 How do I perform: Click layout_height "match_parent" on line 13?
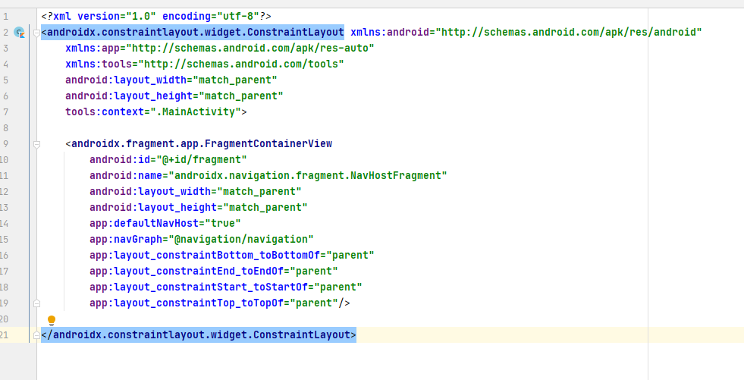pos(199,207)
